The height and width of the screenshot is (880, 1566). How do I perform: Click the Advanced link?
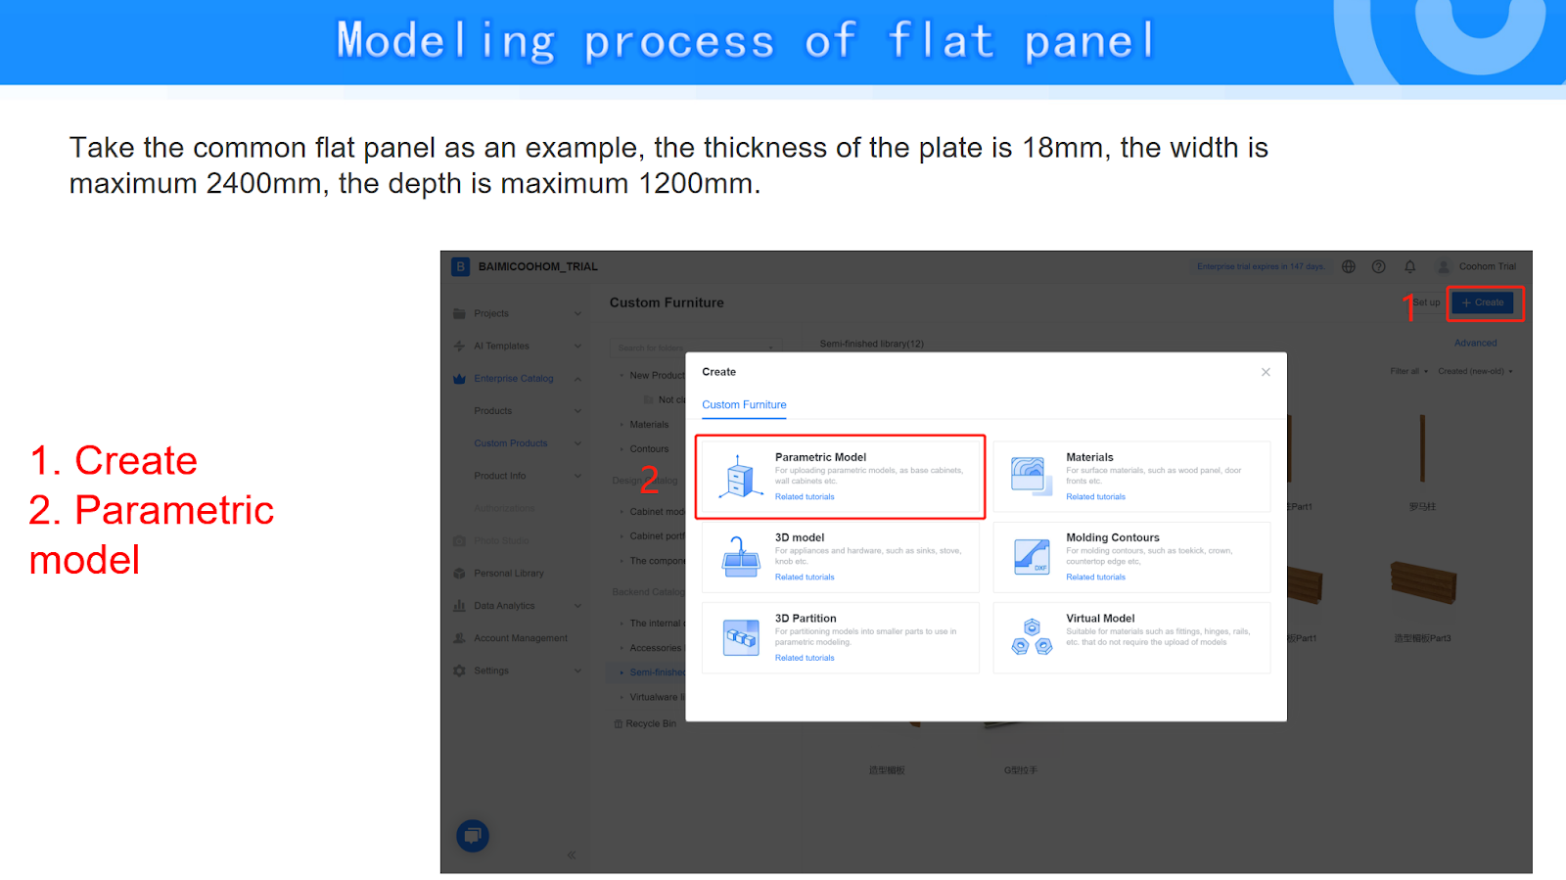click(x=1475, y=343)
